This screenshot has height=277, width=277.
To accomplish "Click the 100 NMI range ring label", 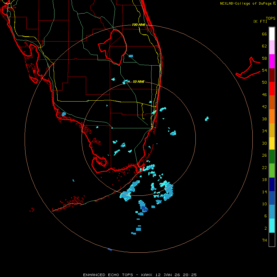I will [138, 25].
